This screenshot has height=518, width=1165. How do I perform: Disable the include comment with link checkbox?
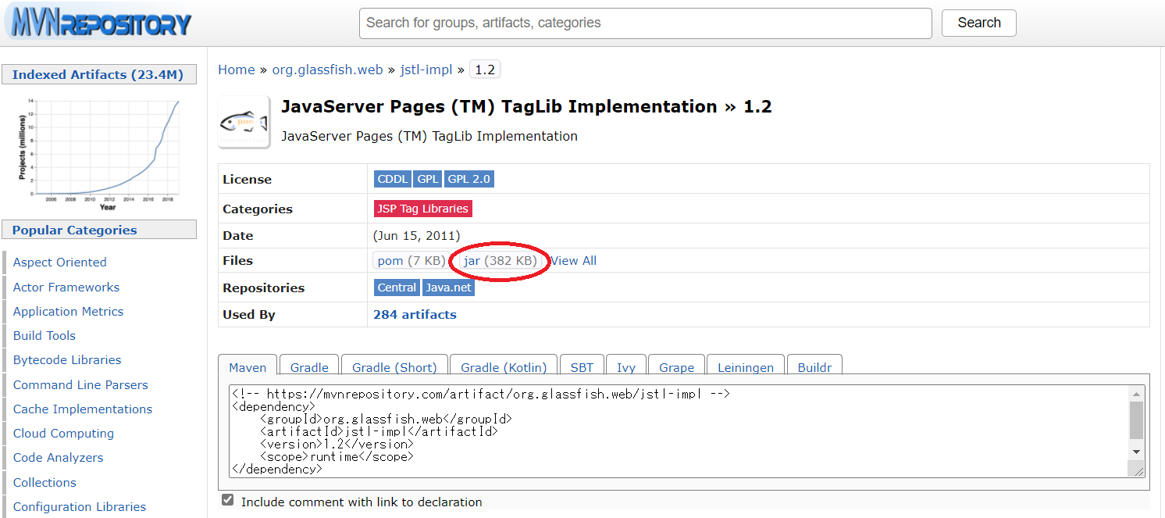tap(227, 499)
